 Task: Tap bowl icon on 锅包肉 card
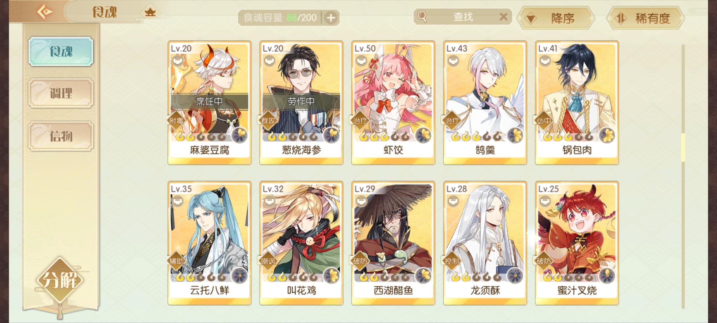[545, 61]
